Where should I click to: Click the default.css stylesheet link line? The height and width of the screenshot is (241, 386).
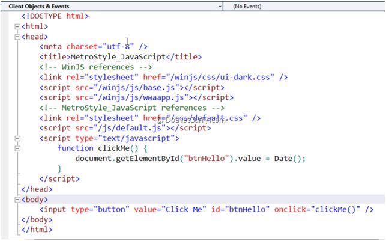click(x=150, y=118)
